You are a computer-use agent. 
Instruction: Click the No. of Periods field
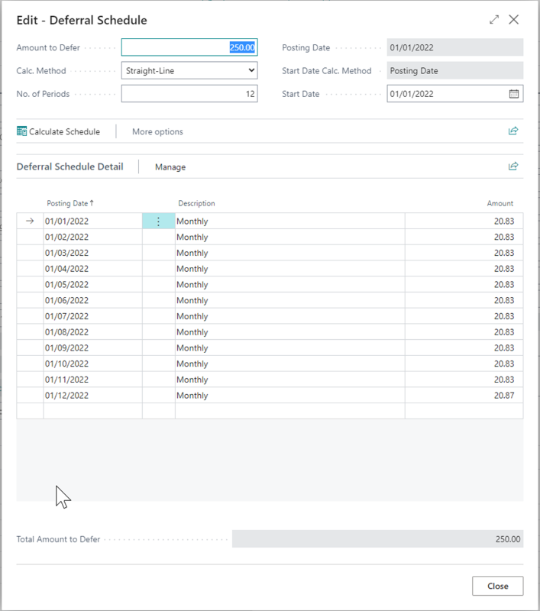(x=189, y=94)
